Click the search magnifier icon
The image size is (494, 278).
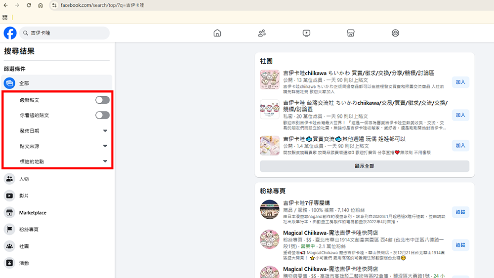(26, 33)
